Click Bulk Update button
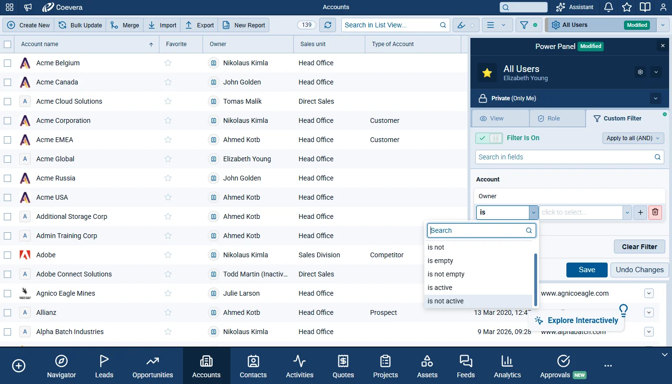 (x=80, y=25)
